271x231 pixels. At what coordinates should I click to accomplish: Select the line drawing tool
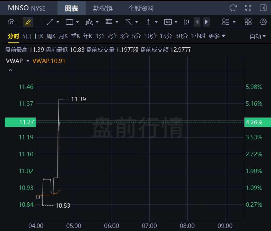(50, 22)
